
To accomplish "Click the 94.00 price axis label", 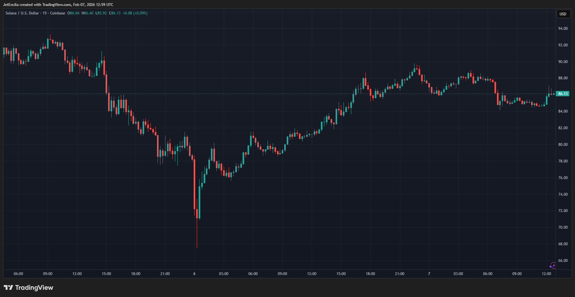I will click(563, 29).
